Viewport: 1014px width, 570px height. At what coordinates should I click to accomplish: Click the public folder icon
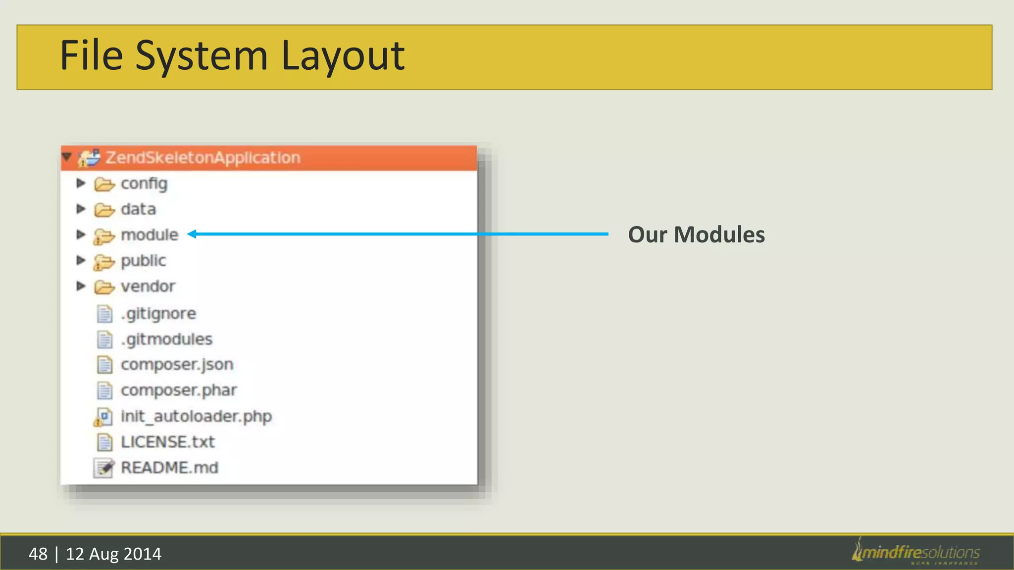coord(104,262)
